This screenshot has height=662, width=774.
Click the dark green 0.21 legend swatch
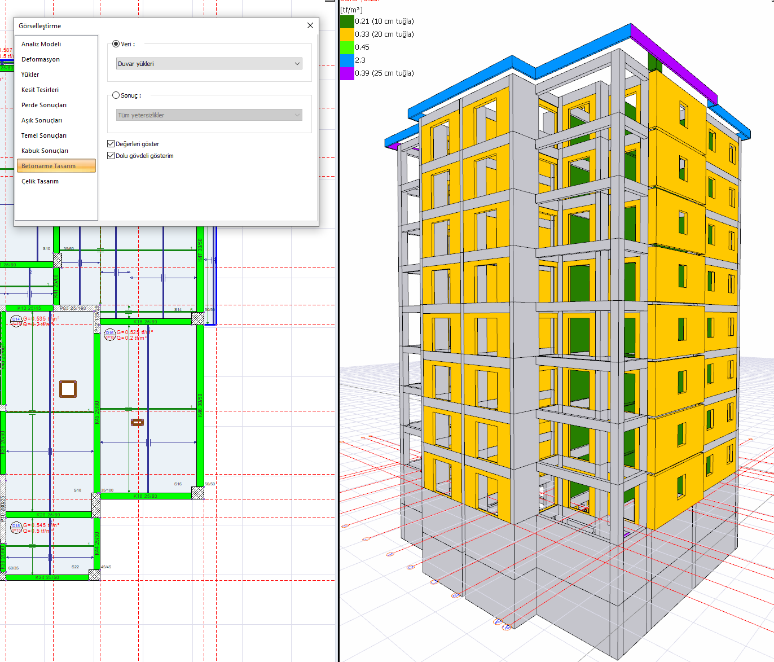(347, 21)
